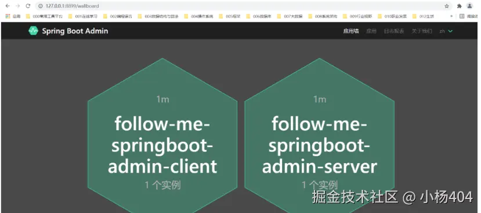Screen dimensions: 481x213
Task: Open the 应用 applications tab
Action: click(x=371, y=31)
